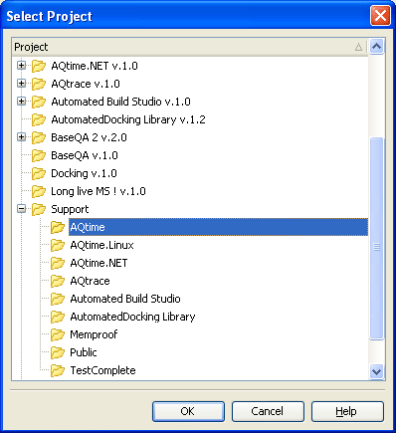Expand the BaseQA 2 v.2.0 node
396x433 pixels.
click(x=22, y=137)
